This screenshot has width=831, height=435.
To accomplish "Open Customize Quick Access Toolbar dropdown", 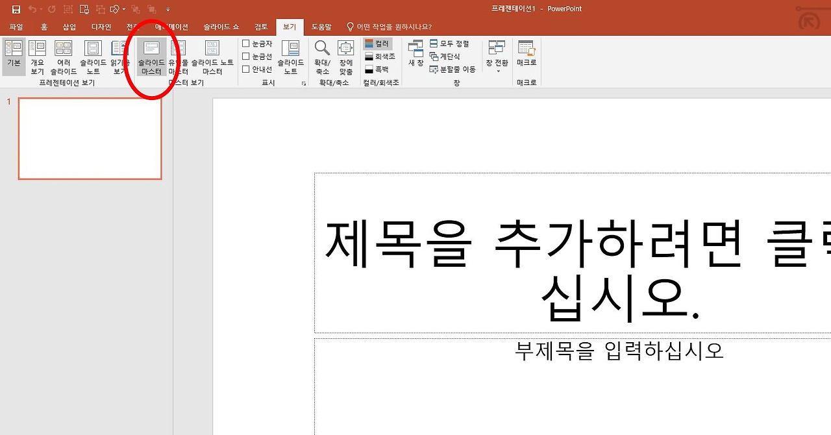I will [x=168, y=10].
